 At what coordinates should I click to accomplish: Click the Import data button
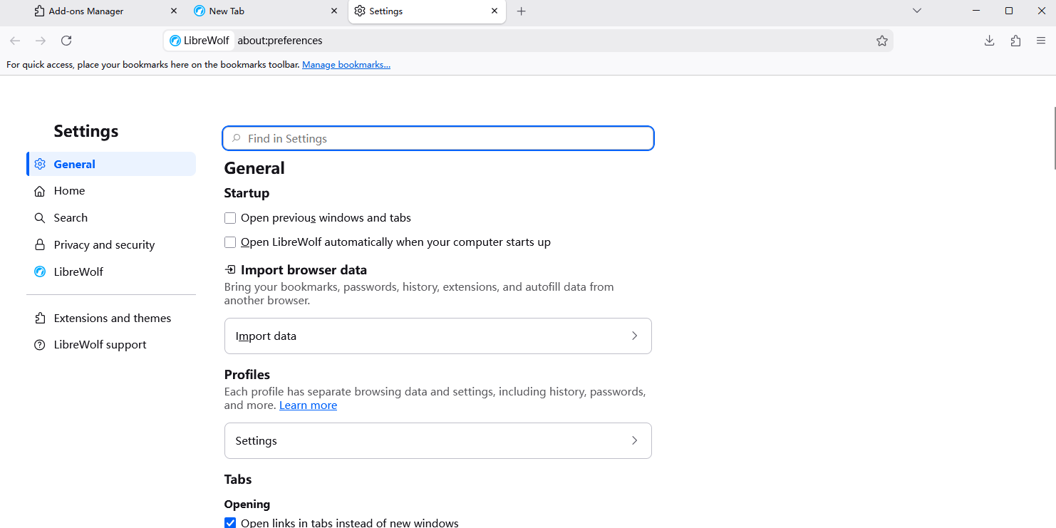coord(438,336)
